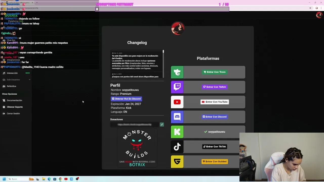324x182 pixels.
Task: Open Task View on taskbar
Action: click(38, 179)
